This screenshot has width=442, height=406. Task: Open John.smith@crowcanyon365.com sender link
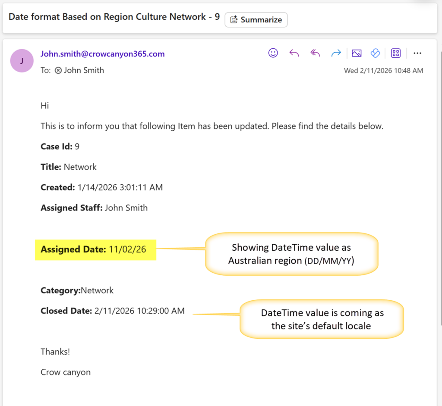click(x=102, y=54)
